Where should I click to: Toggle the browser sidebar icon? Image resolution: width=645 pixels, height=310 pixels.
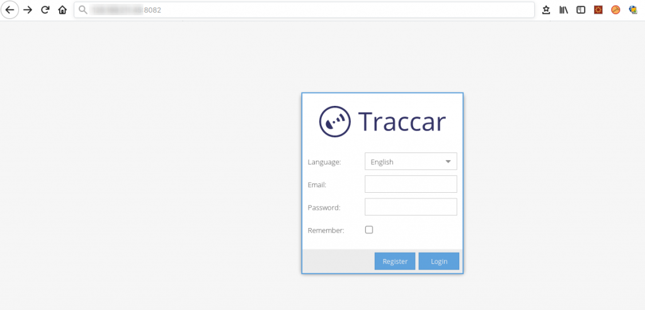point(581,10)
